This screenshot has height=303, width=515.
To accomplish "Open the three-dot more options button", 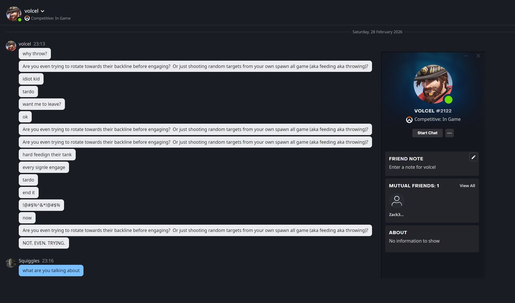I will (x=449, y=133).
